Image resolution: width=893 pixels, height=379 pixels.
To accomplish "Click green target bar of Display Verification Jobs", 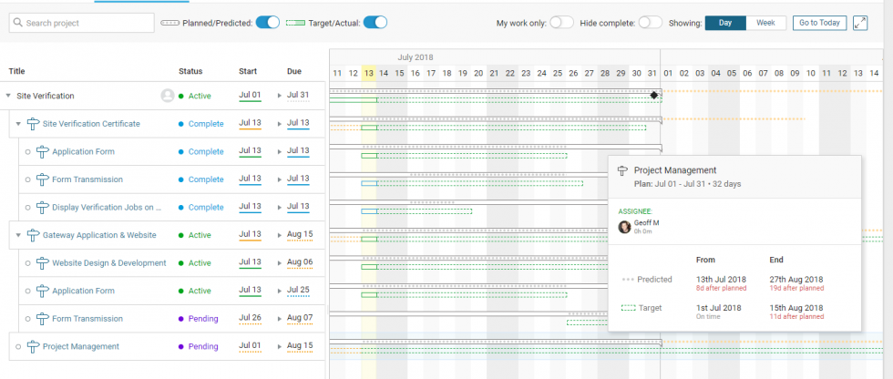I will pyautogui.click(x=416, y=211).
